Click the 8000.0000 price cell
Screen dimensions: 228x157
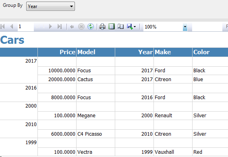(x=57, y=98)
